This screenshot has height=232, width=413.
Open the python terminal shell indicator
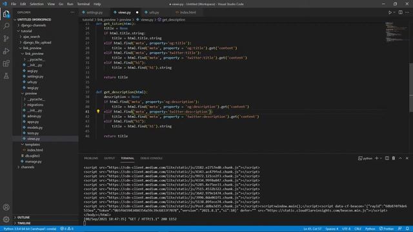pos(365,159)
